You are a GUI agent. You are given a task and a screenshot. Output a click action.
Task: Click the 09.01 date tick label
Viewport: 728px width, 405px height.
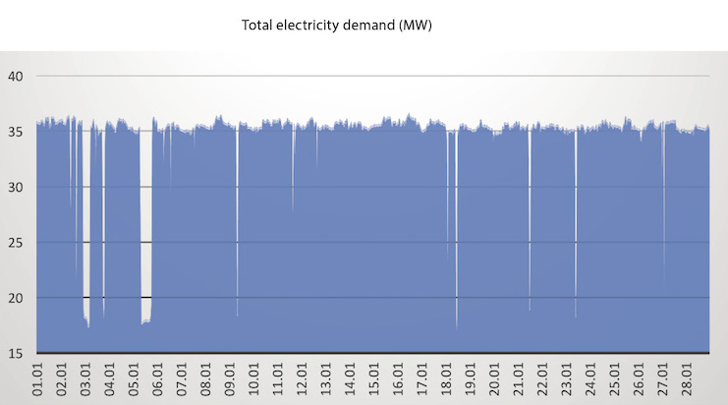[x=231, y=378]
